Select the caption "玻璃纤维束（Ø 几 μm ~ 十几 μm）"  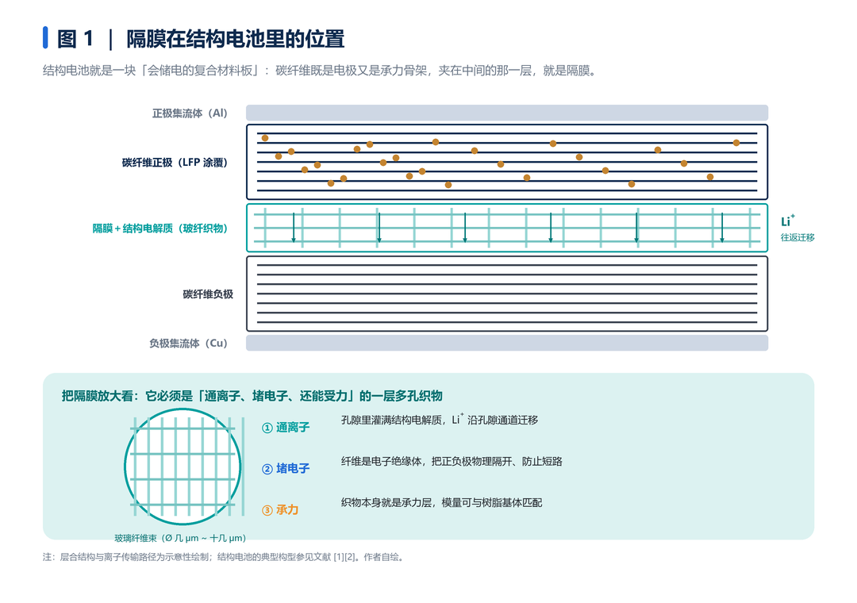[180, 539]
